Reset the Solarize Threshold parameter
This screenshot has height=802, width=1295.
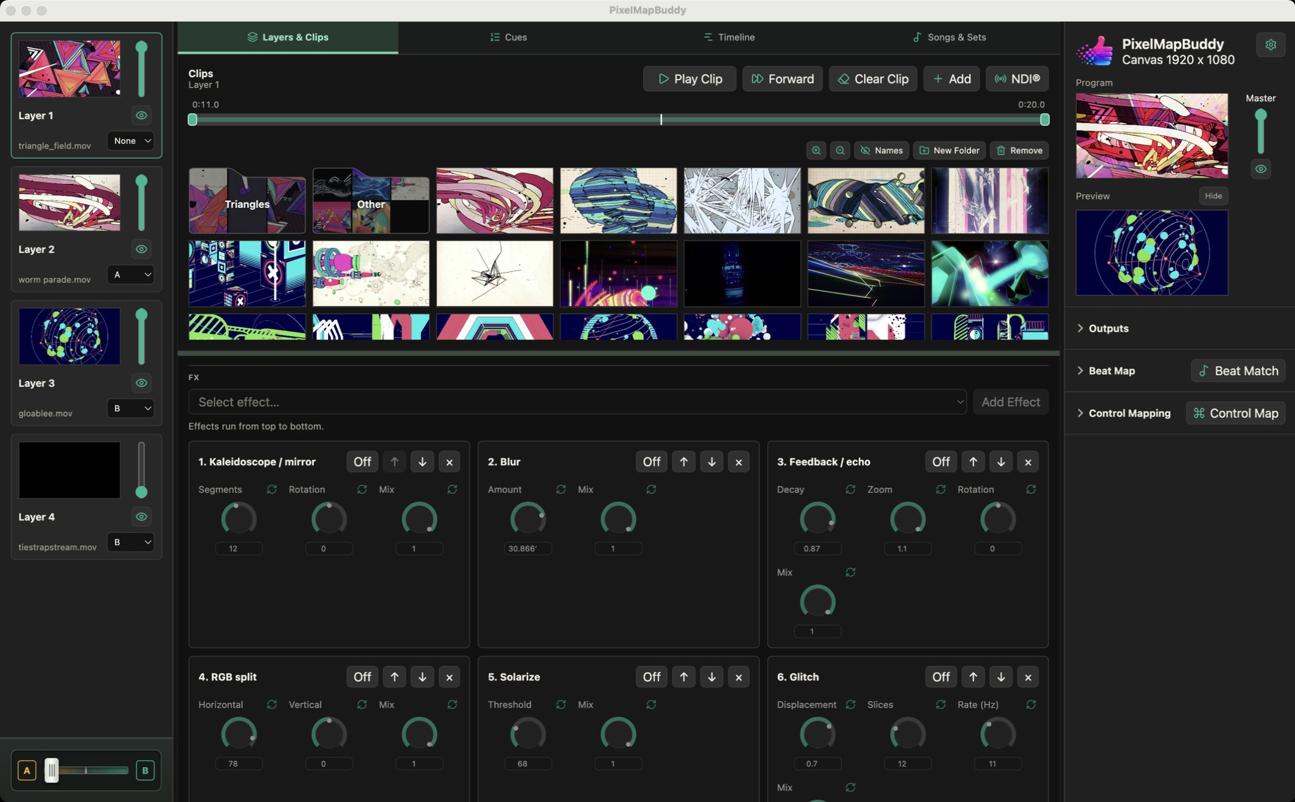[561, 705]
